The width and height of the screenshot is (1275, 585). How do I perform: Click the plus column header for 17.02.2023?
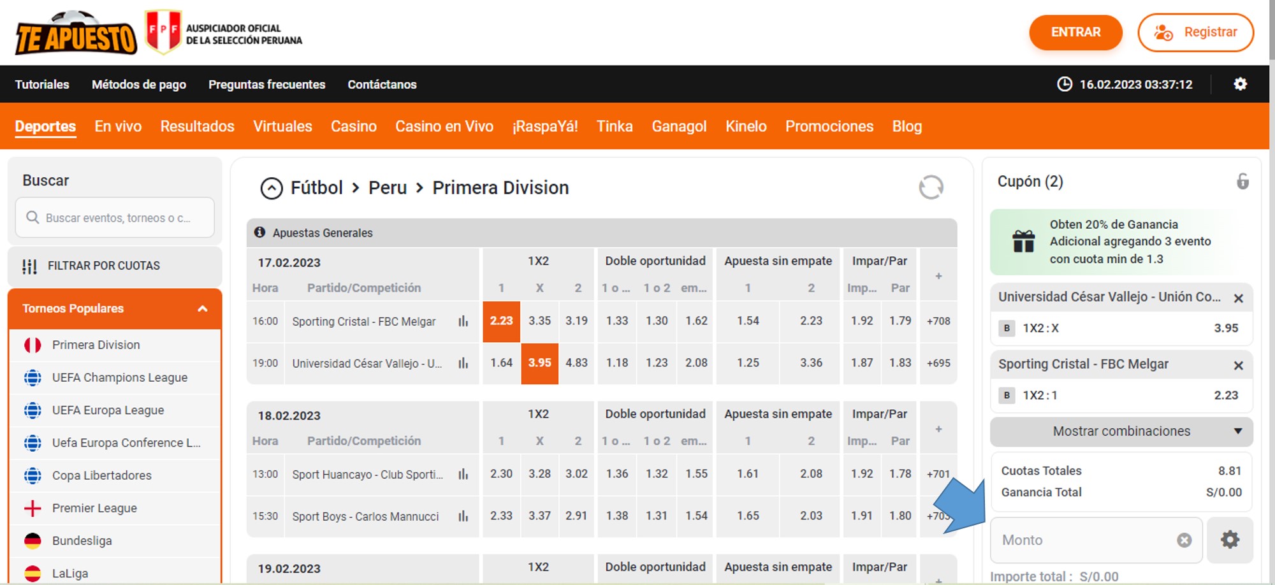pos(938,276)
